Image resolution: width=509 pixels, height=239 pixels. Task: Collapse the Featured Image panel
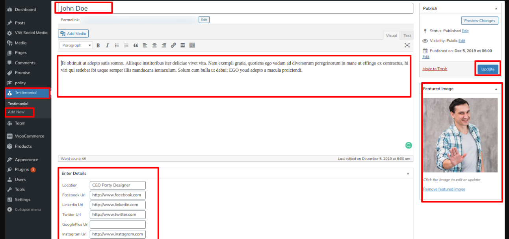pos(496,89)
